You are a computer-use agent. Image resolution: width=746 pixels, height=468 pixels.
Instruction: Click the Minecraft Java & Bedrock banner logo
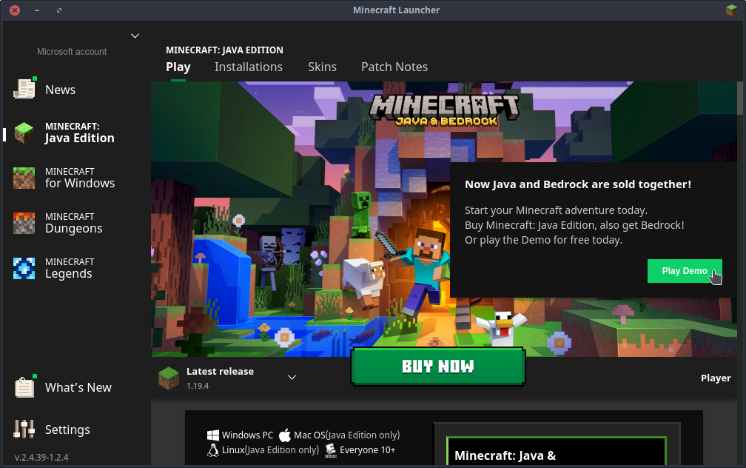tap(444, 110)
